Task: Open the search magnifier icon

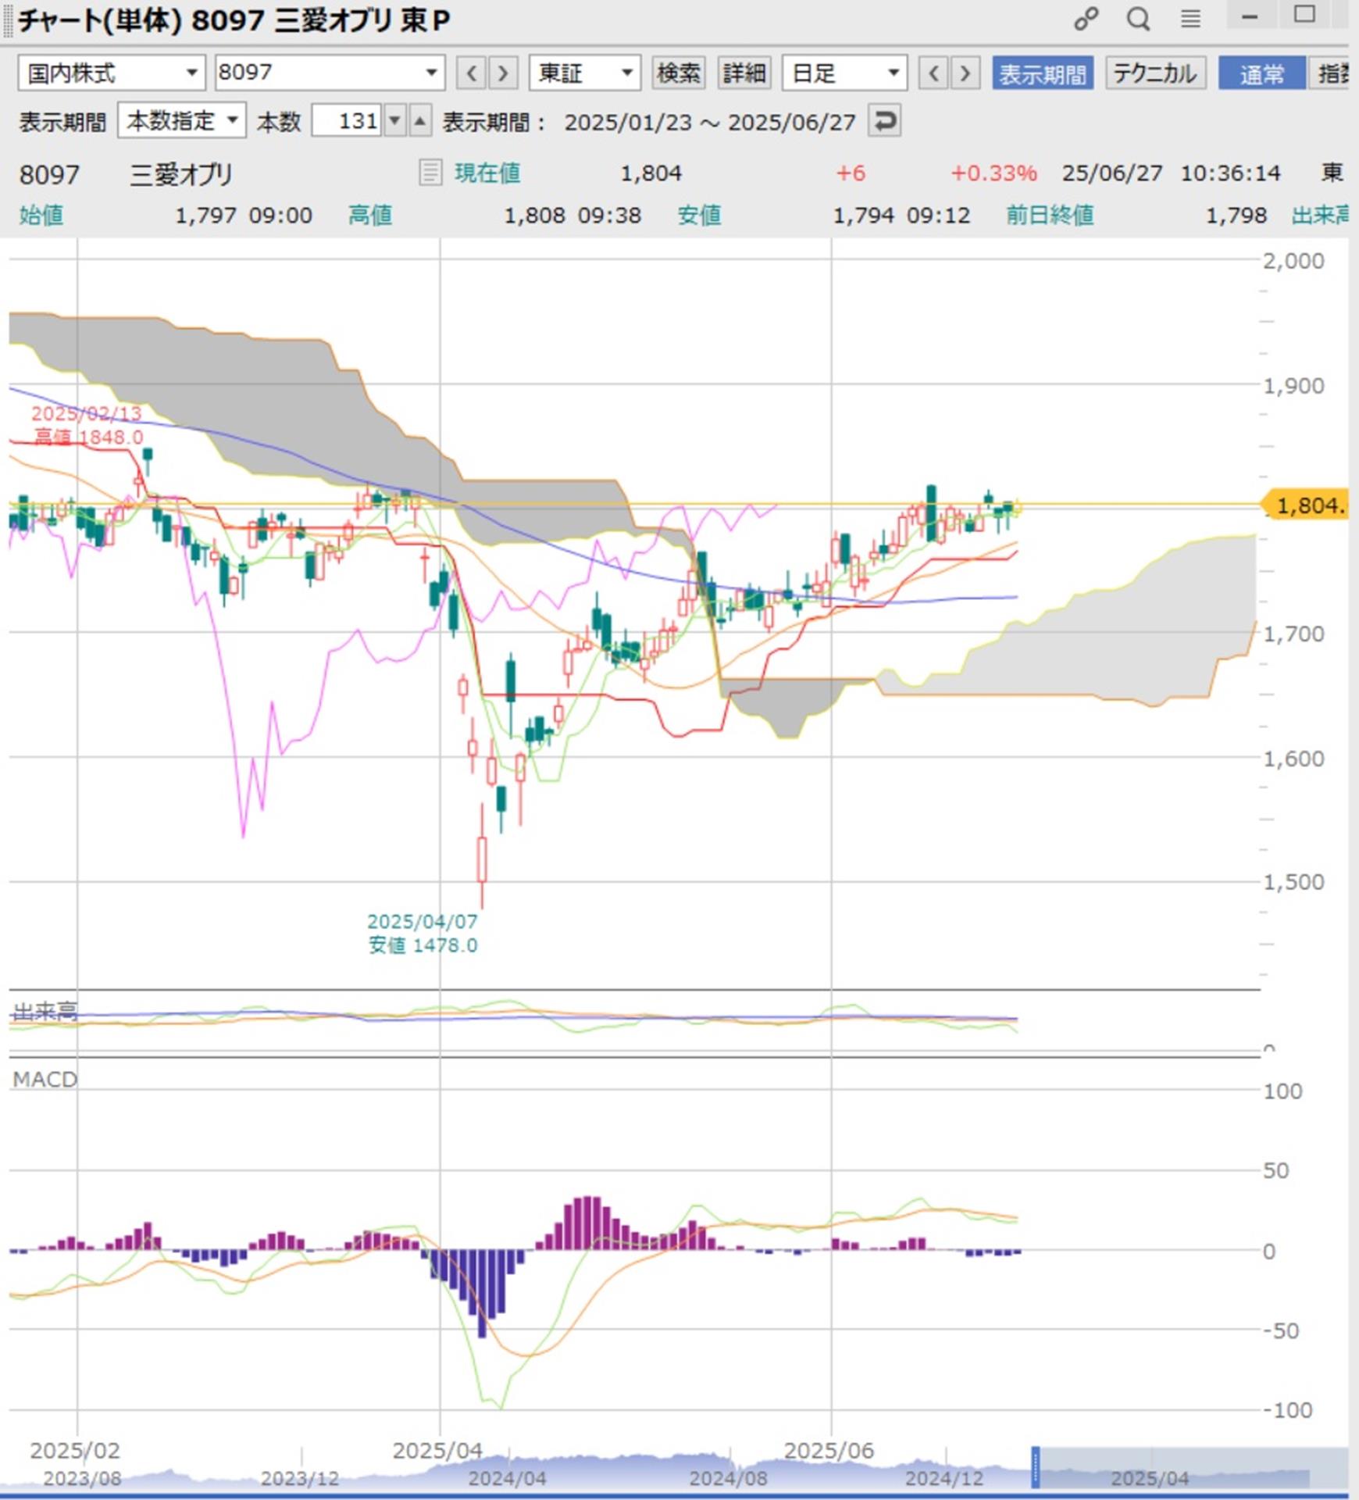Action: tap(1138, 19)
